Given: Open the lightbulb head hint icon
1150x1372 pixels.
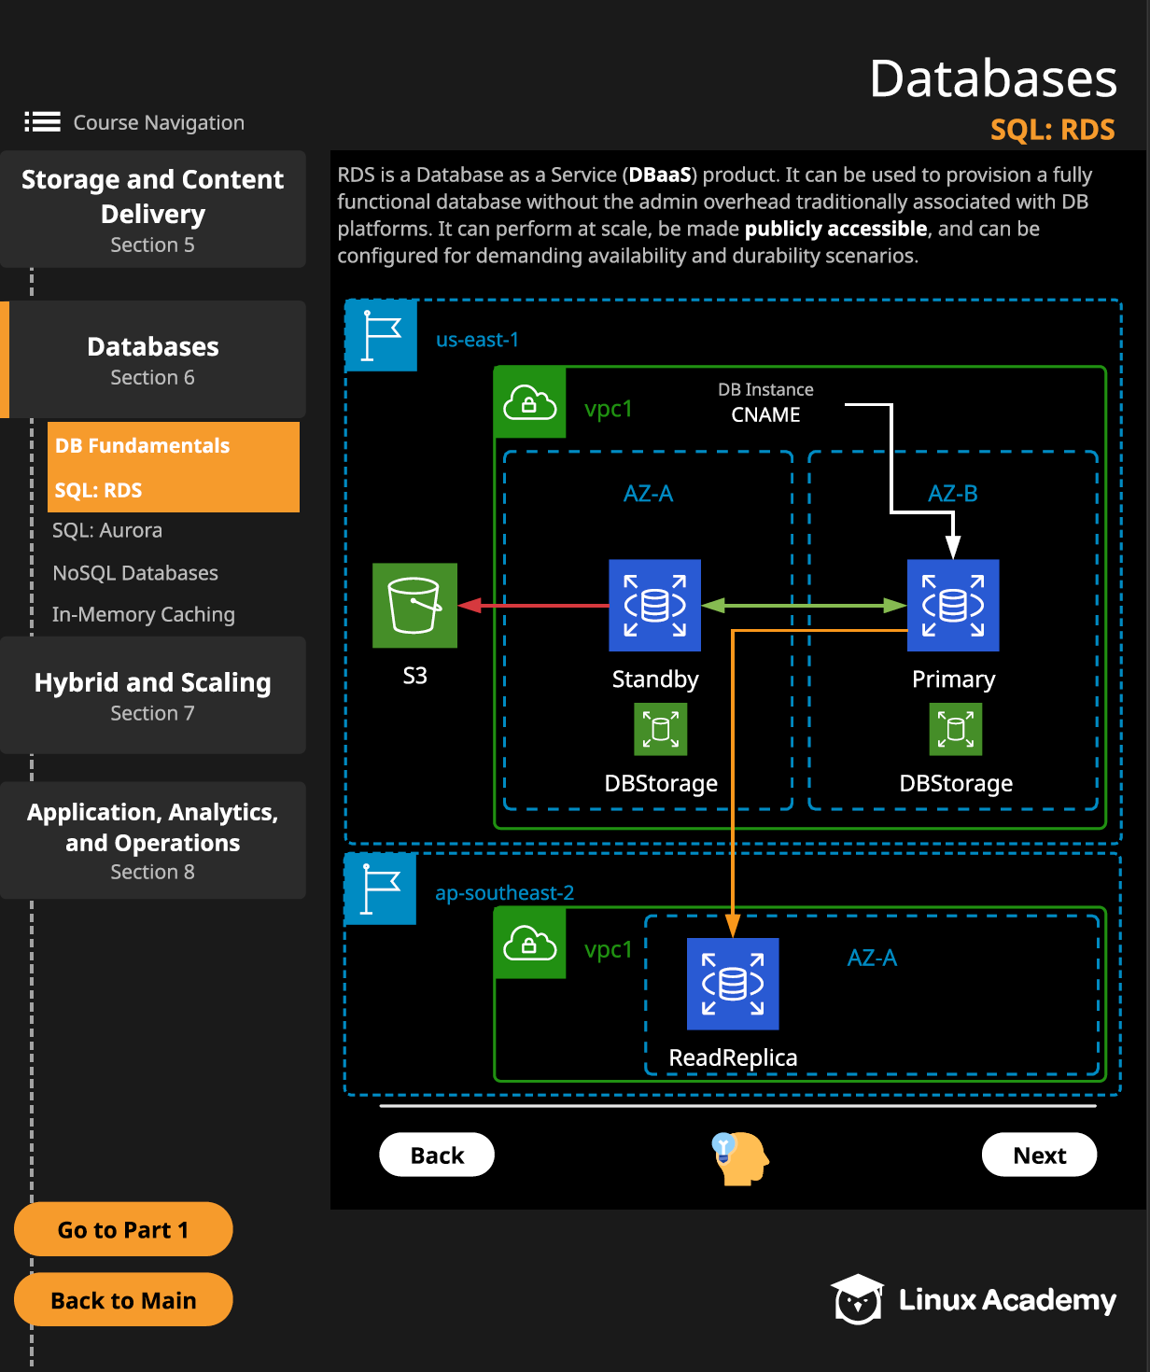Looking at the screenshot, I should pos(739,1158).
